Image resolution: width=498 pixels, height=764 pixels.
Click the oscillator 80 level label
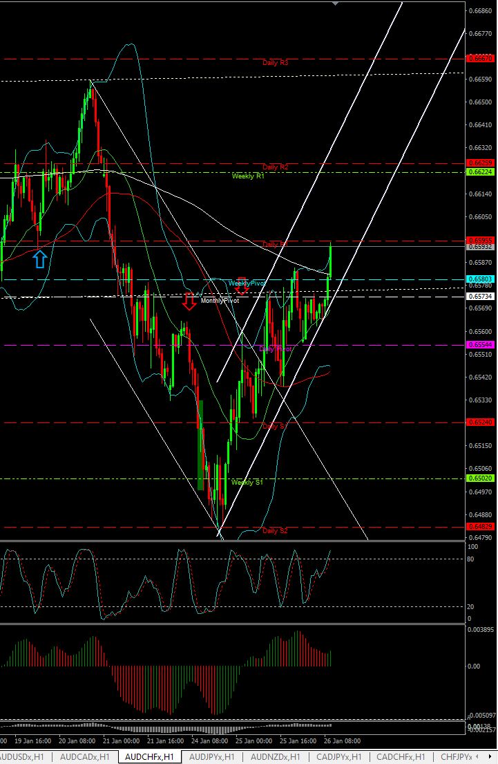470,559
